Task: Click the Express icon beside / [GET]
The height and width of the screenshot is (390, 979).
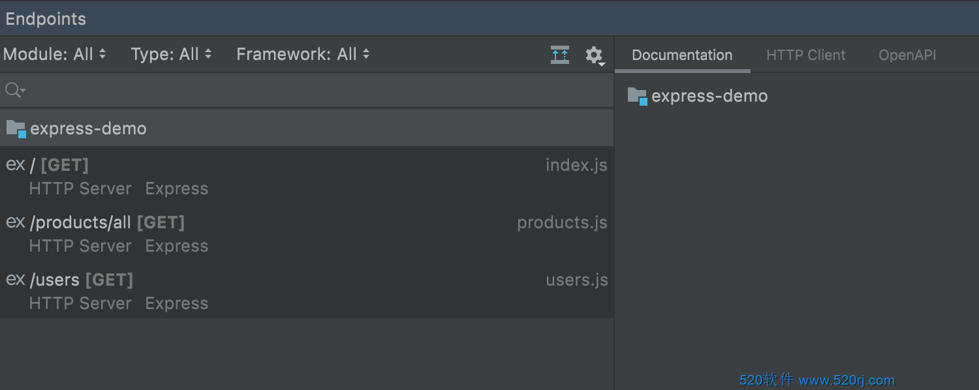Action: click(16, 165)
